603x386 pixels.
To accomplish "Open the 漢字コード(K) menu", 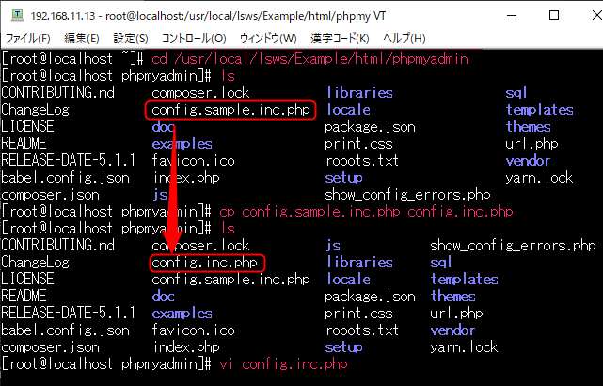I will [339, 38].
